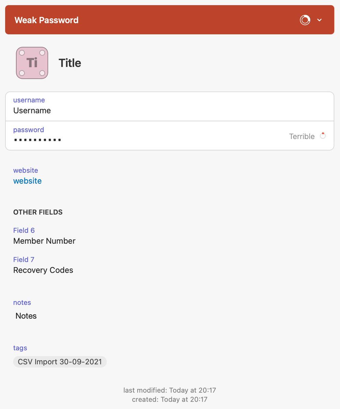Click the "Recovery Codes" field value

[x=43, y=270]
